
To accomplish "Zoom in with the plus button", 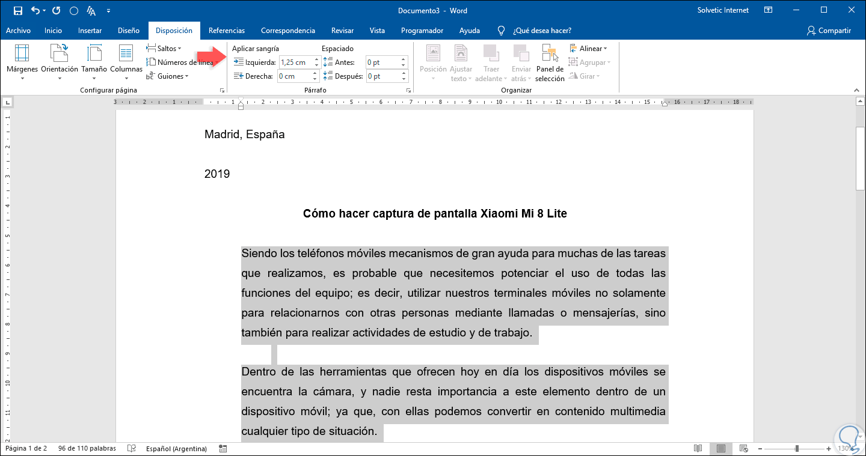I will click(x=829, y=449).
